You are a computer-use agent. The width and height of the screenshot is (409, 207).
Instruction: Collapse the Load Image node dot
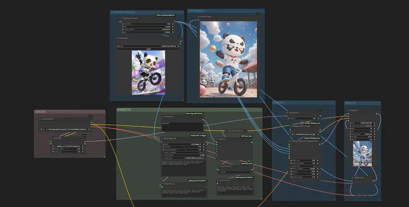point(117,38)
